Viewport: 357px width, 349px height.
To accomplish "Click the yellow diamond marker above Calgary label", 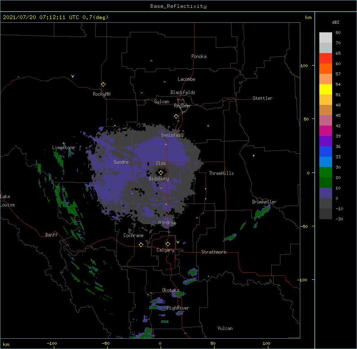I will pos(168,244).
